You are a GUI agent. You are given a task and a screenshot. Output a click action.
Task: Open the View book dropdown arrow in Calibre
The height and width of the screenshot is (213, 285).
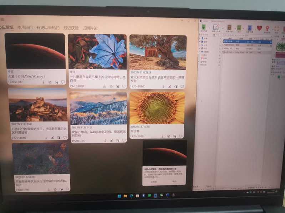point(244,28)
